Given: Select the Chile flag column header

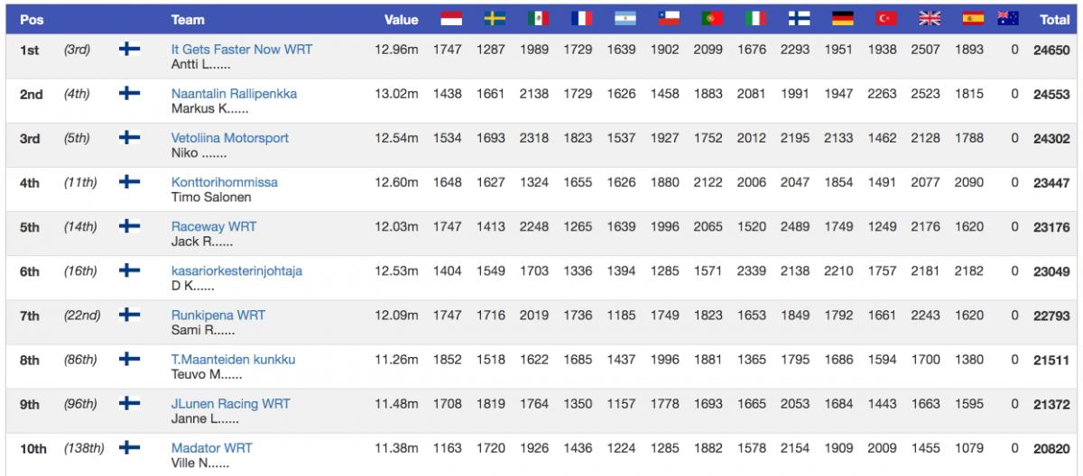Looking at the screenshot, I should coord(668,18).
